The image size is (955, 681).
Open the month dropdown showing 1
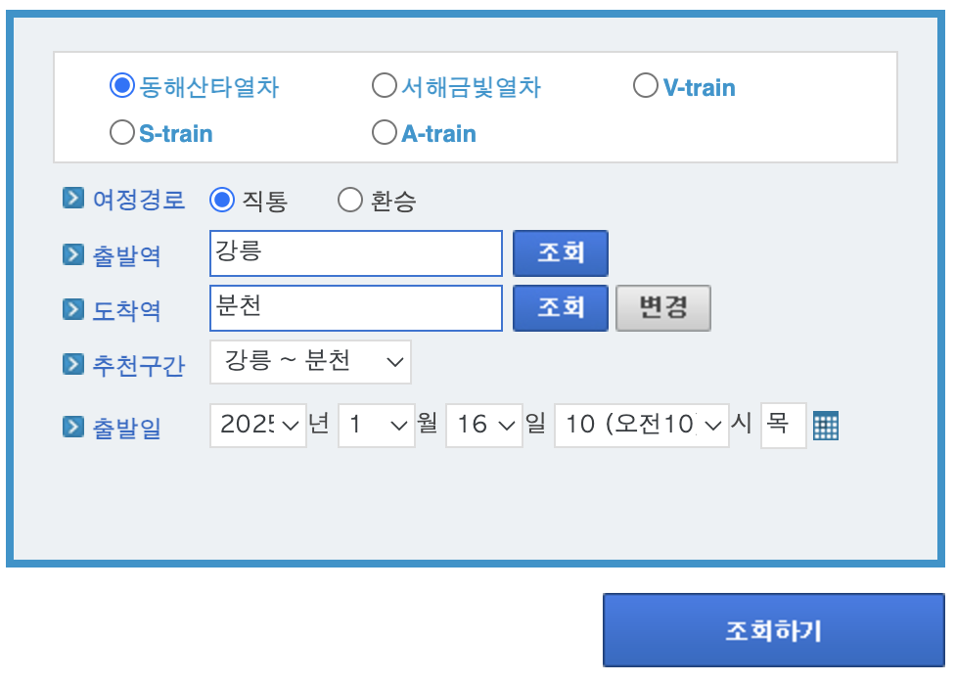click(x=376, y=424)
